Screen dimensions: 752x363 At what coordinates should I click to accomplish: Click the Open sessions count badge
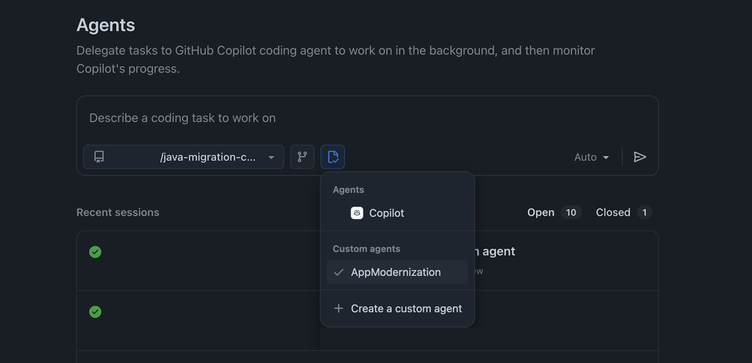[x=571, y=212]
